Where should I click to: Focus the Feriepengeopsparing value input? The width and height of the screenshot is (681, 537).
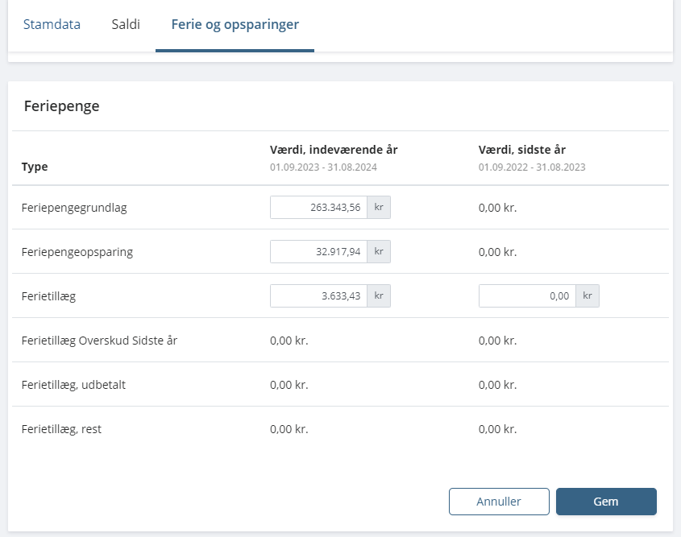(318, 252)
